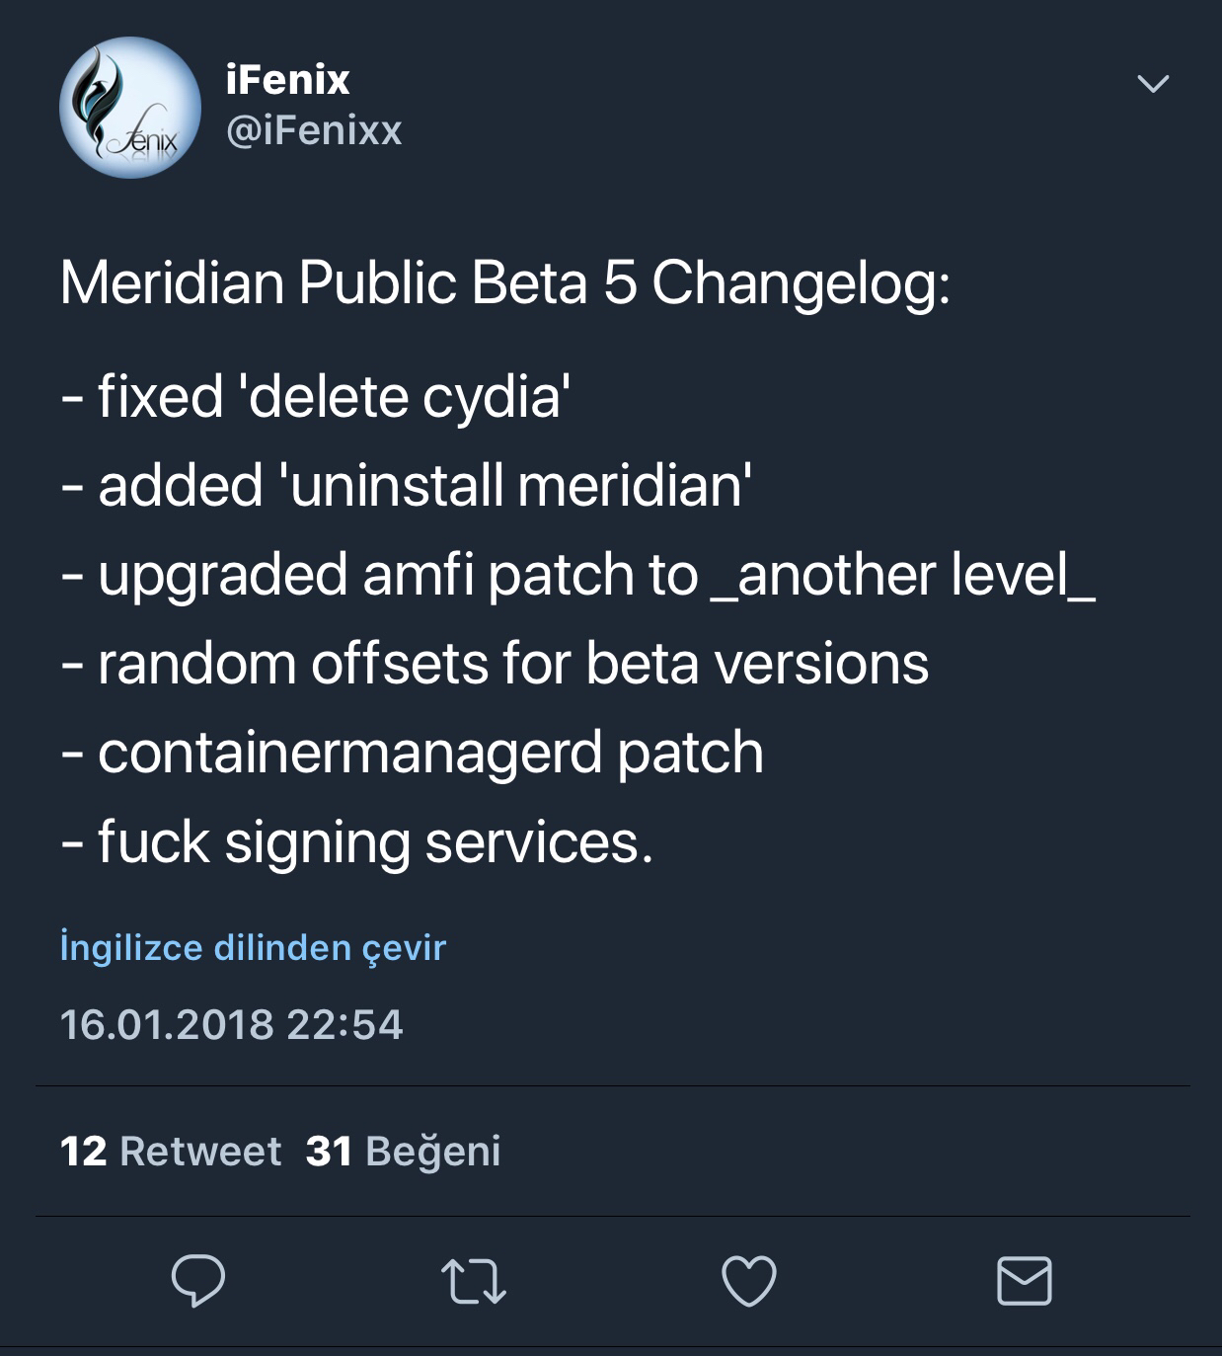Viewport: 1222px width, 1356px height.
Task: Like the tweet with heart icon
Action: click(x=749, y=1281)
